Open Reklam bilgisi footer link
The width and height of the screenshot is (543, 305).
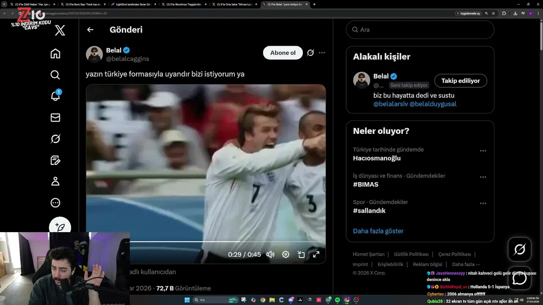[x=428, y=264]
